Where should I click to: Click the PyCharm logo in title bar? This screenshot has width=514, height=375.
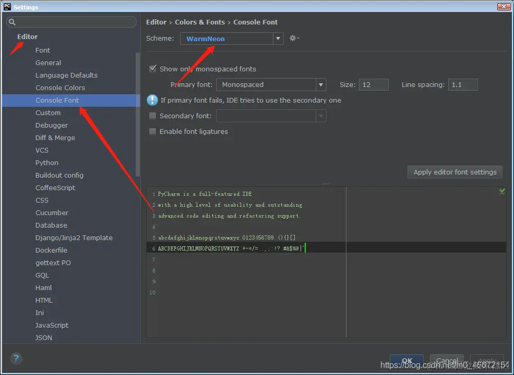7,6
